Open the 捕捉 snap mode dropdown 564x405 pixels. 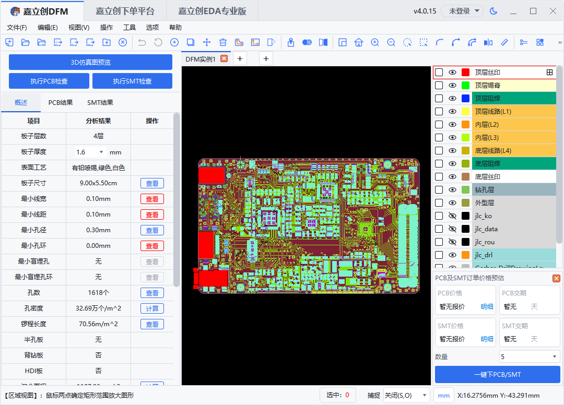click(406, 395)
